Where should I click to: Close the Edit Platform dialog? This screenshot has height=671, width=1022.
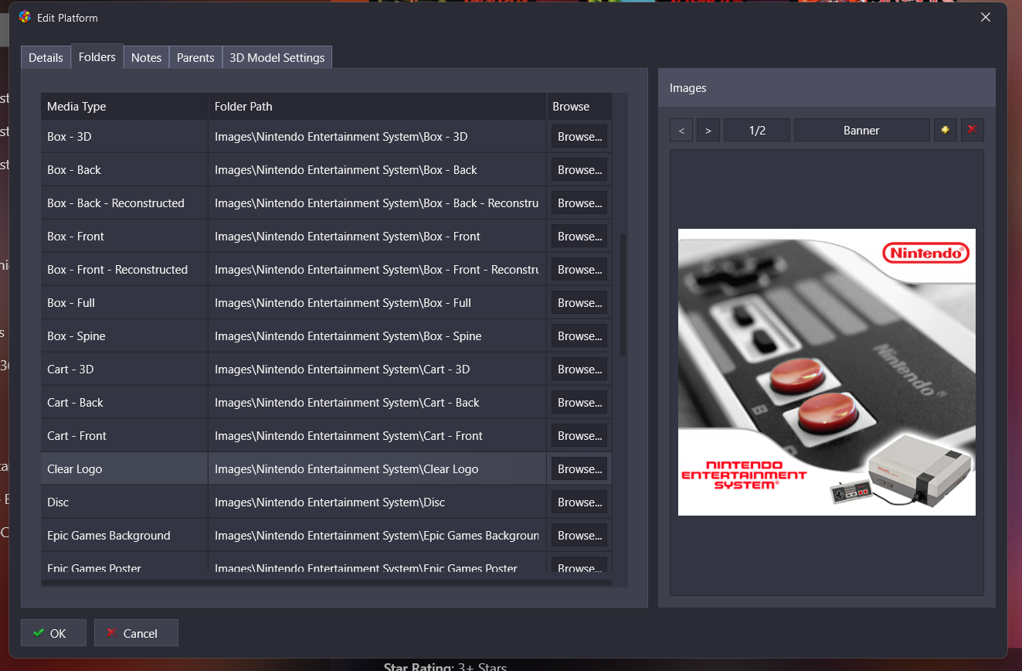click(985, 17)
